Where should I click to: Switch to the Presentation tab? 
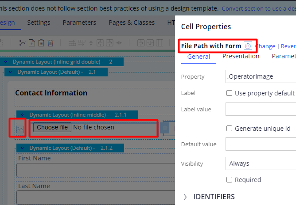click(x=241, y=56)
